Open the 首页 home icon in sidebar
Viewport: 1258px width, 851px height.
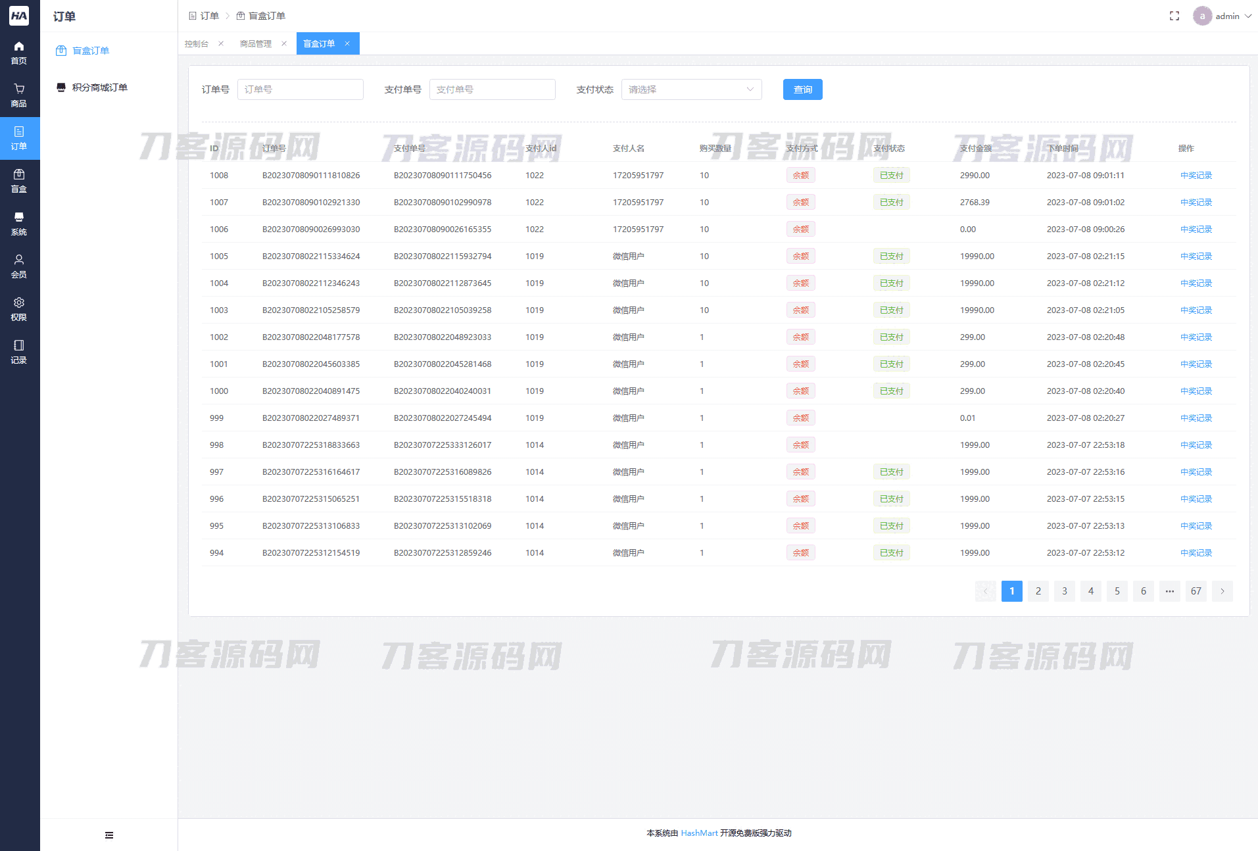pos(19,53)
